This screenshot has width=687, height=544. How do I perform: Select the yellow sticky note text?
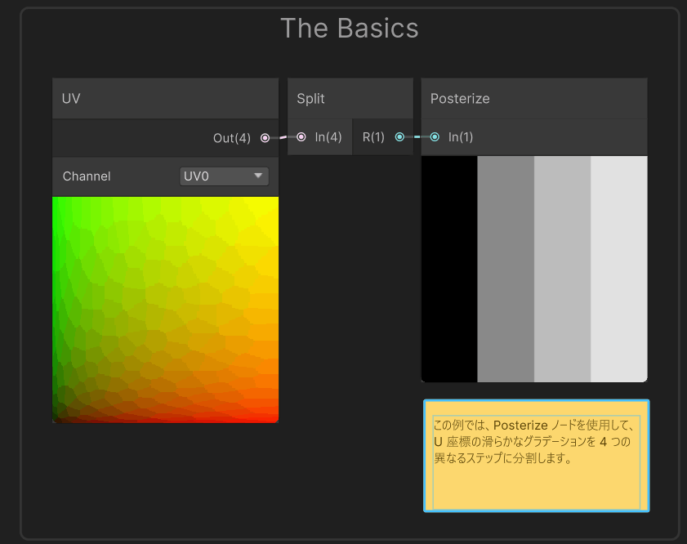point(533,442)
